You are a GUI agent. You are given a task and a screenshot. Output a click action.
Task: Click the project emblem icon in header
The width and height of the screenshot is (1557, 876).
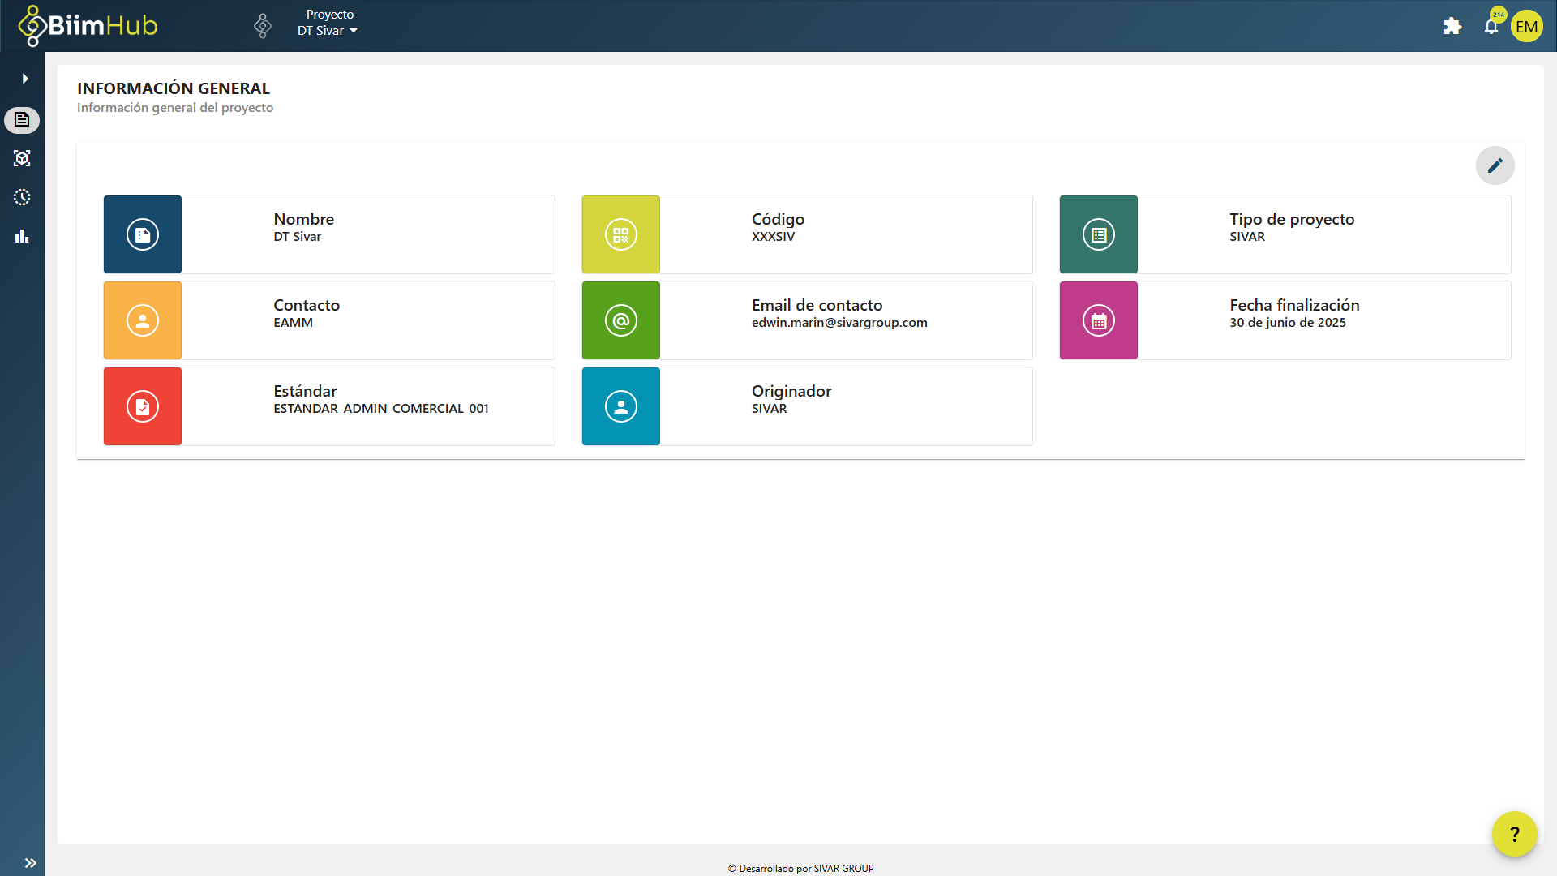tap(262, 26)
